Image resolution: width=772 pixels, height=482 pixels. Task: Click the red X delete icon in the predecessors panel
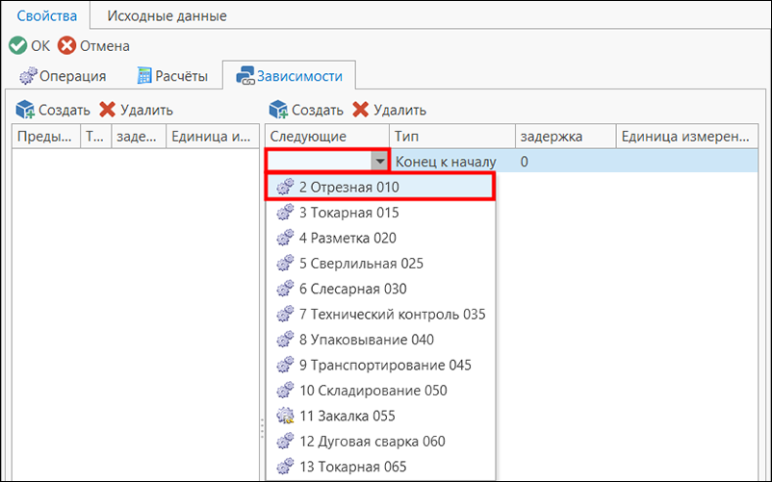pyautogui.click(x=108, y=110)
